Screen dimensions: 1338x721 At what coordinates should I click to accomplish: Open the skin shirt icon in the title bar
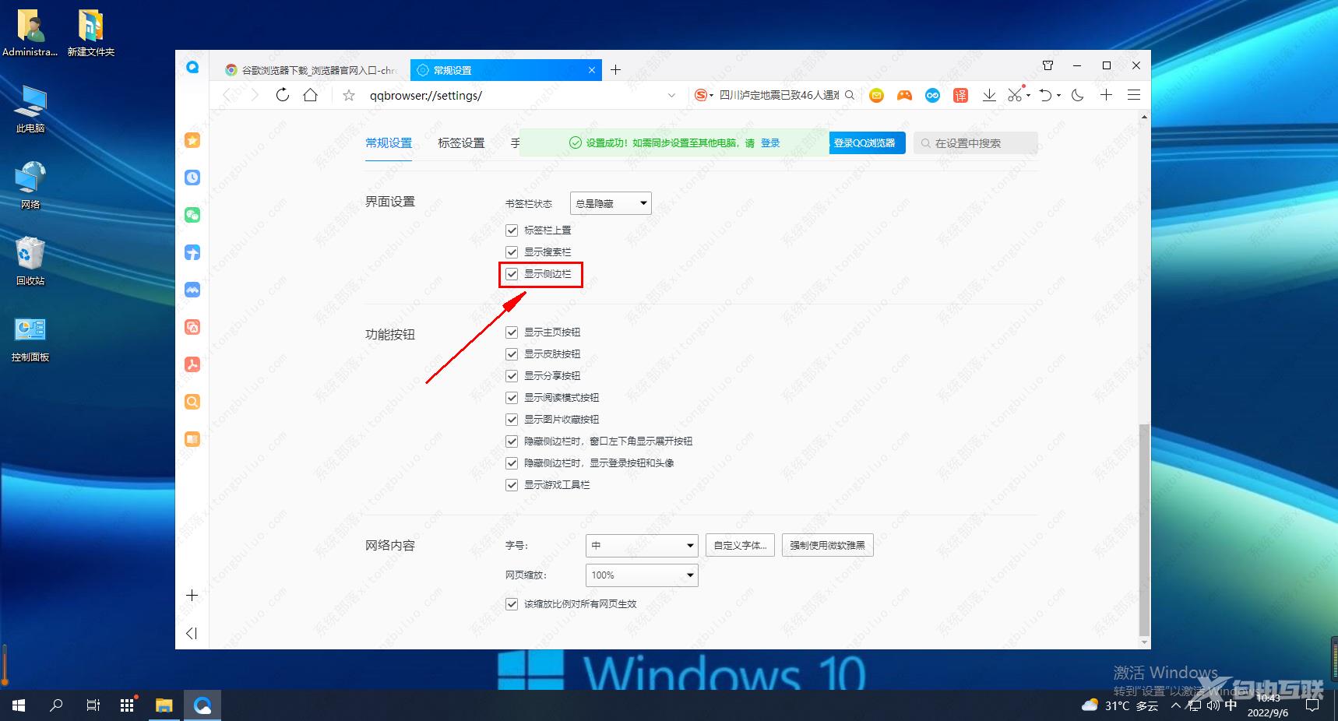pos(1048,65)
